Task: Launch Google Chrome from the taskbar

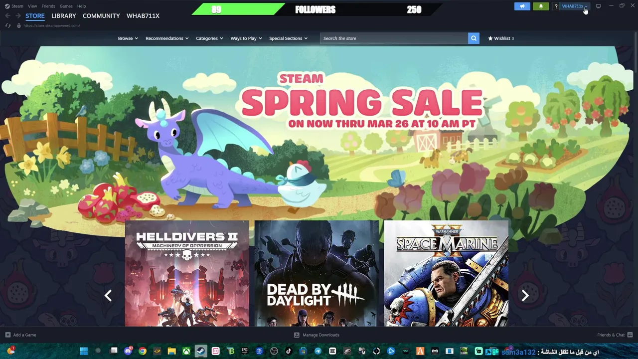Action: click(143, 351)
